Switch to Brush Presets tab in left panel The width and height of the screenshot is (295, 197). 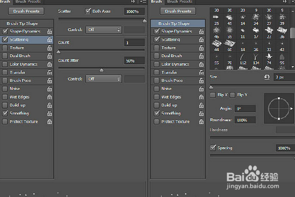[28, 2]
